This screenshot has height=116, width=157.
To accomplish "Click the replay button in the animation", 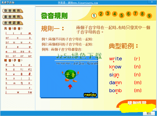I will pyautogui.click(x=90, y=95).
